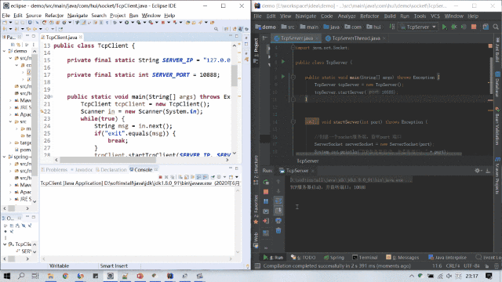
Task: Start Debug for TcpServer in IntelliJ toolbar
Action: (x=454, y=27)
